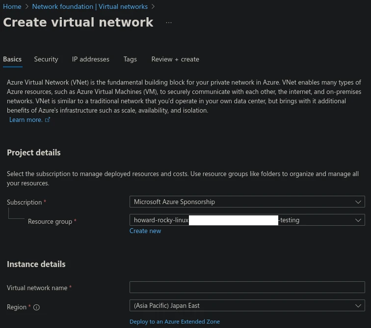
Task: Click the Project details heading
Action: click(33, 152)
